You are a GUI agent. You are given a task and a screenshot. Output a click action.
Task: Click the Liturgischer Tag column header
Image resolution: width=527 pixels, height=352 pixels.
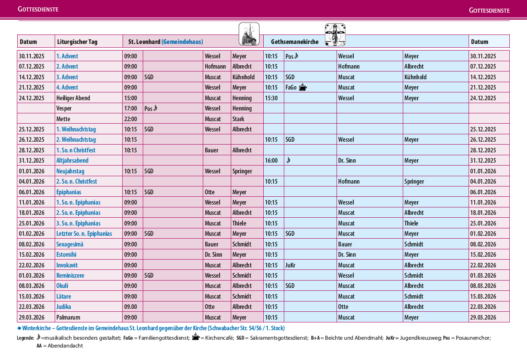click(x=77, y=41)
